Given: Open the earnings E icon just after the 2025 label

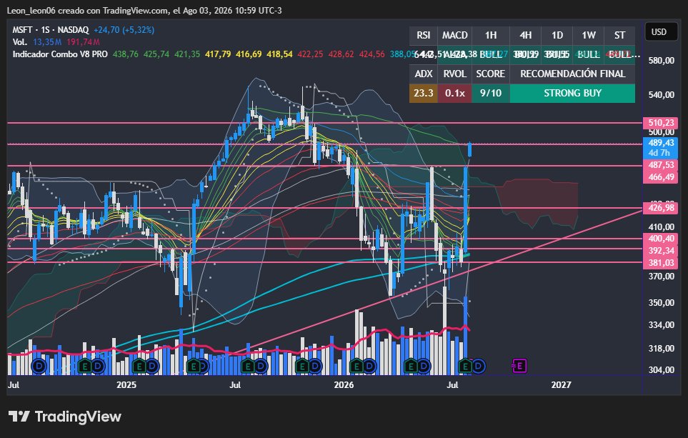Looking at the screenshot, I should tap(139, 366).
